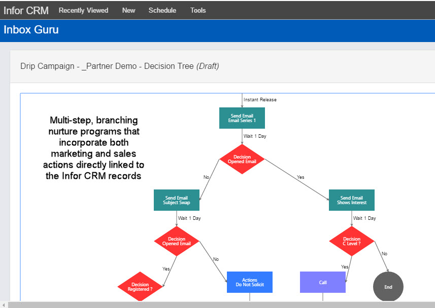
Task: Click the horizontal scrollbar track at bottom
Action: click(221, 305)
